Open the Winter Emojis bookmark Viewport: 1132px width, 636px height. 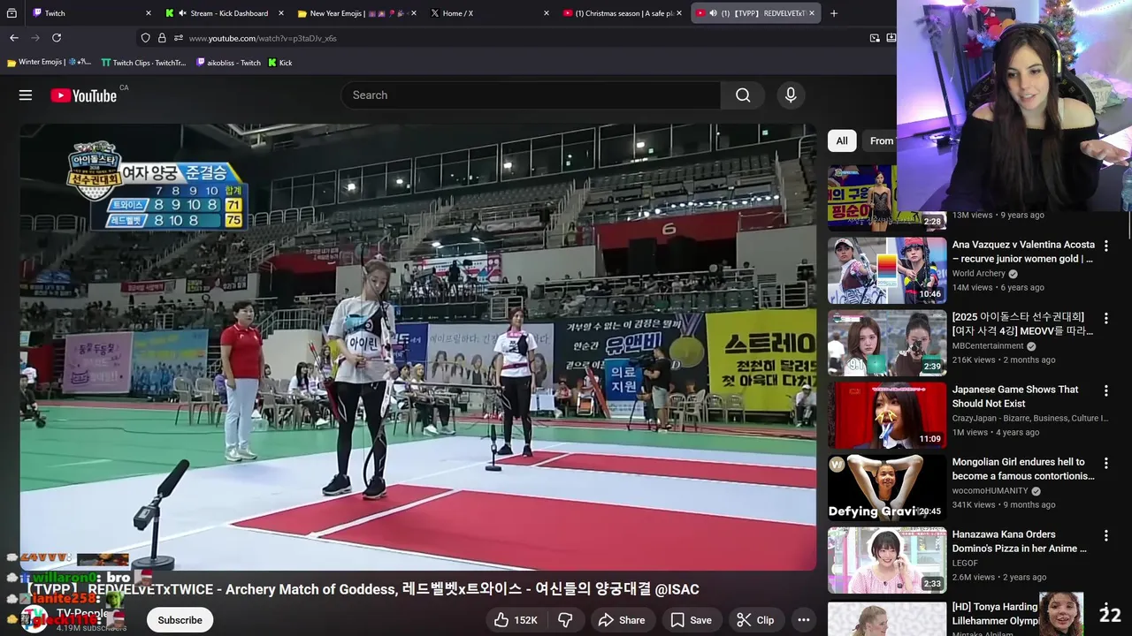pyautogui.click(x=49, y=63)
